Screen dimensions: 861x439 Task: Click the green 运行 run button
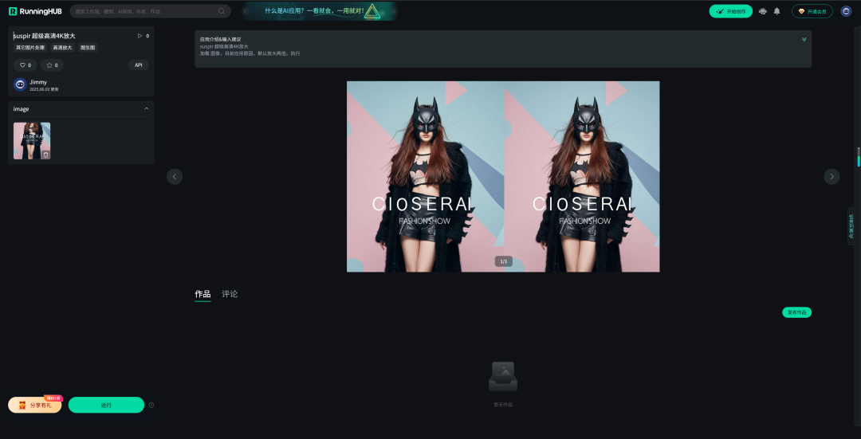pos(106,405)
